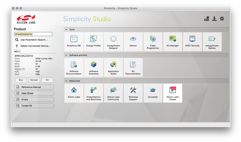241x142 pixels.
Task: Click the Product heading label
Action: click(x=20, y=29)
